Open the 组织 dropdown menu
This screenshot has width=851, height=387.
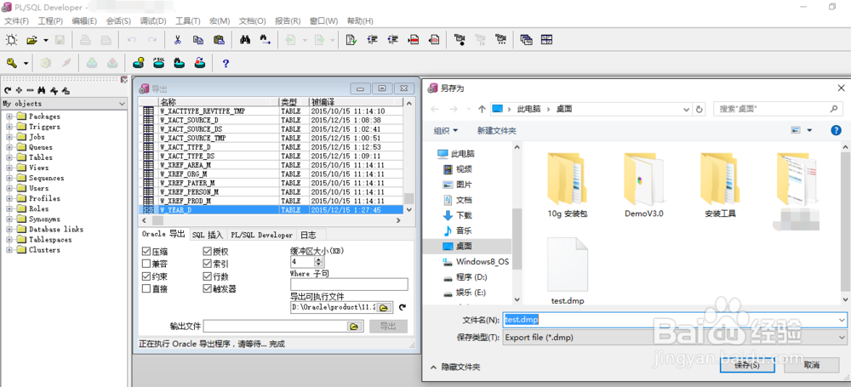(x=446, y=131)
